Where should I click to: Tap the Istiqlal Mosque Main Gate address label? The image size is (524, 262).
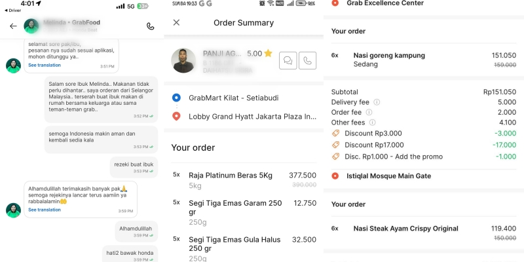[x=388, y=176]
